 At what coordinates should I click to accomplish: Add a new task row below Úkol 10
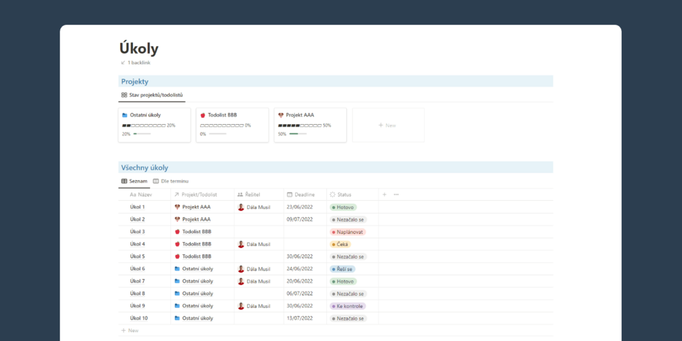(130, 331)
